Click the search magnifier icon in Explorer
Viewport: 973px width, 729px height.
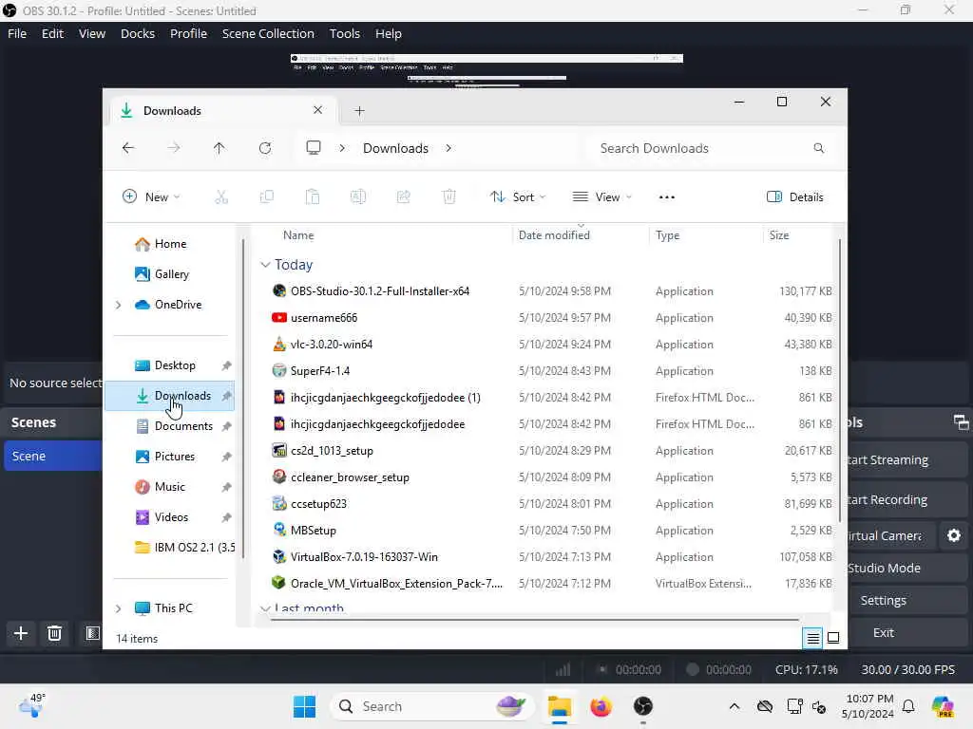click(x=818, y=148)
